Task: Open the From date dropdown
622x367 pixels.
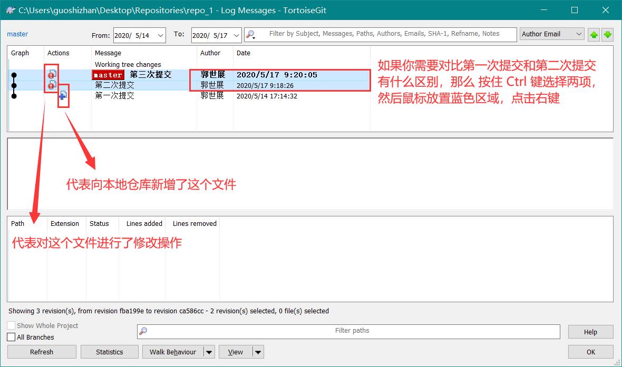Action: pos(160,35)
